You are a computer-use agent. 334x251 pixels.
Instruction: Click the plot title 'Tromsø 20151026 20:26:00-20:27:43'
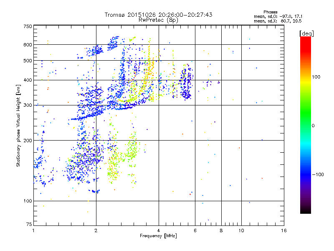click(x=158, y=15)
